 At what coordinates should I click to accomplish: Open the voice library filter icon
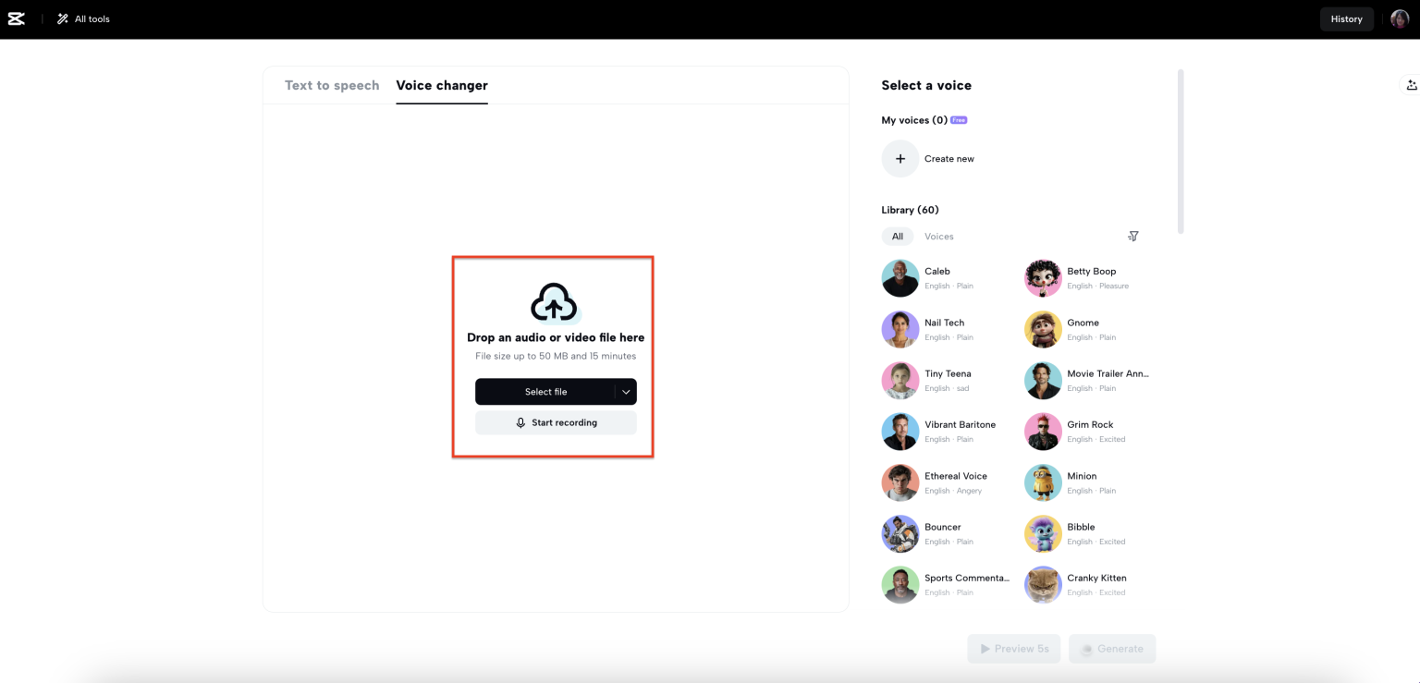(1132, 237)
